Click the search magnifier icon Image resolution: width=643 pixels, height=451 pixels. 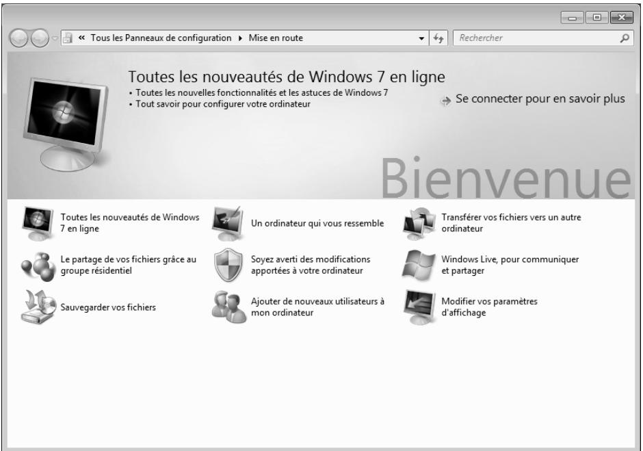point(625,38)
